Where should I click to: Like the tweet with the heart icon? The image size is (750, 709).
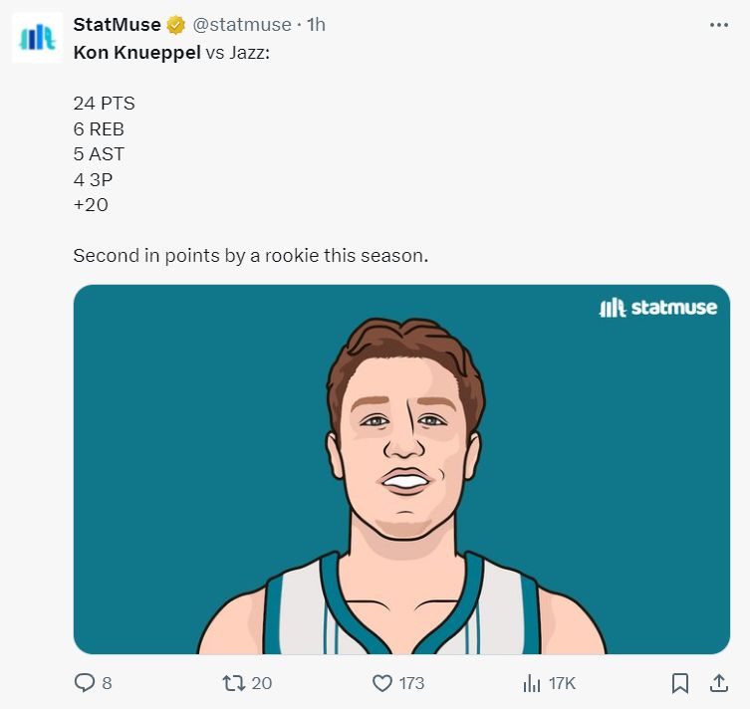click(381, 683)
